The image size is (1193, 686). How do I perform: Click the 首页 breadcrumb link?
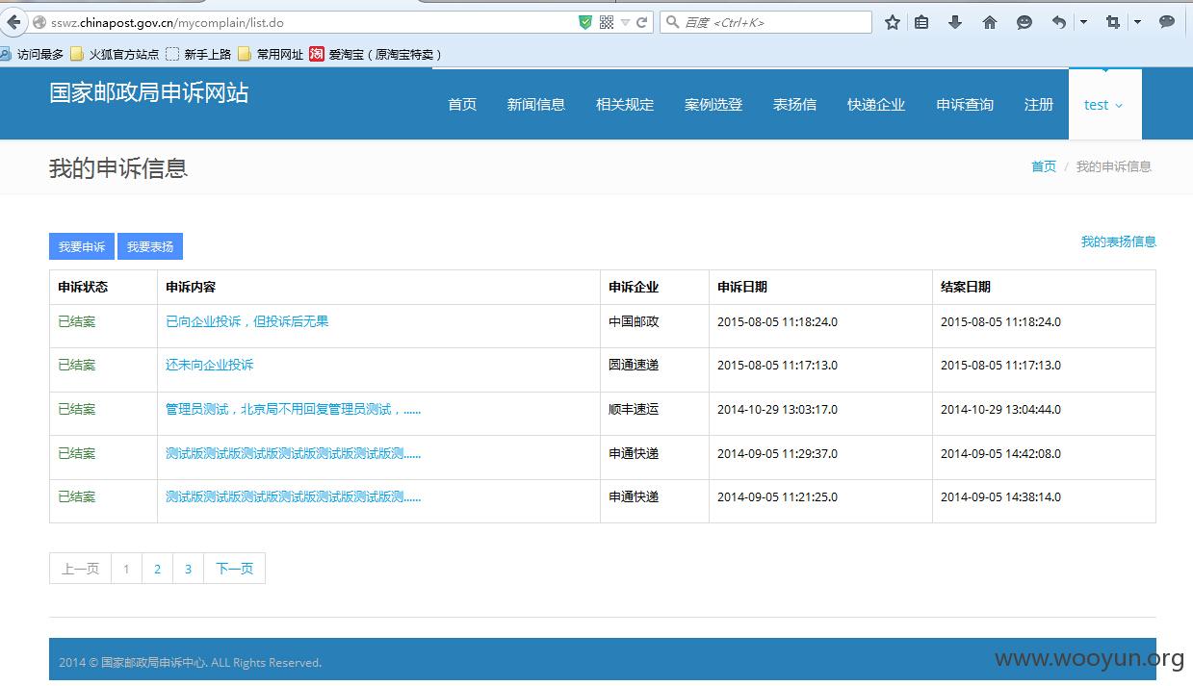click(x=1044, y=166)
